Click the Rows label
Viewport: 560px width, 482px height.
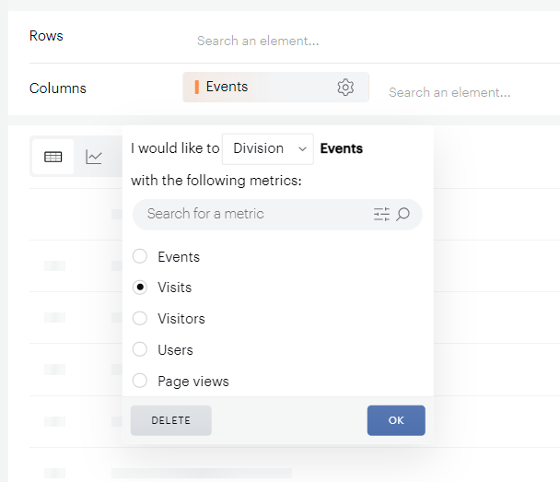coord(46,36)
